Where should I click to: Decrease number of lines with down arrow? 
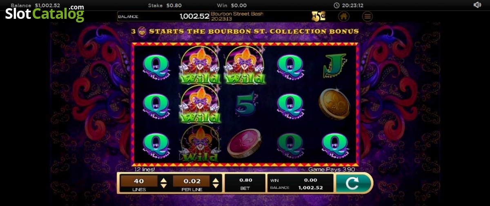pyautogui.click(x=163, y=186)
